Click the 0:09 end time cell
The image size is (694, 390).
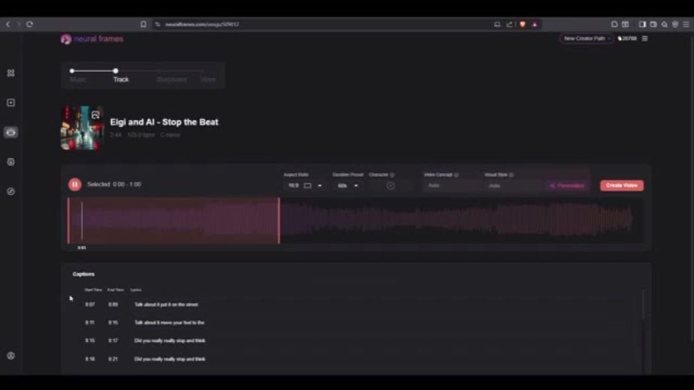(x=113, y=304)
